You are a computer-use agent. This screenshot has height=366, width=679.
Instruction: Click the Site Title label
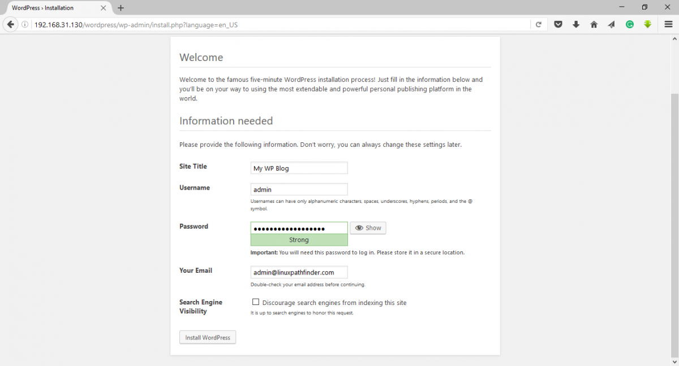point(193,167)
